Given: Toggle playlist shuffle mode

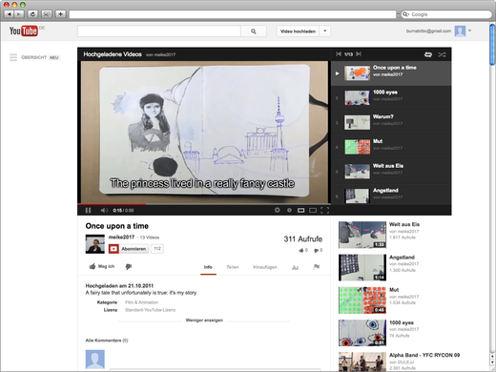Looking at the screenshot, I should tap(442, 54).
